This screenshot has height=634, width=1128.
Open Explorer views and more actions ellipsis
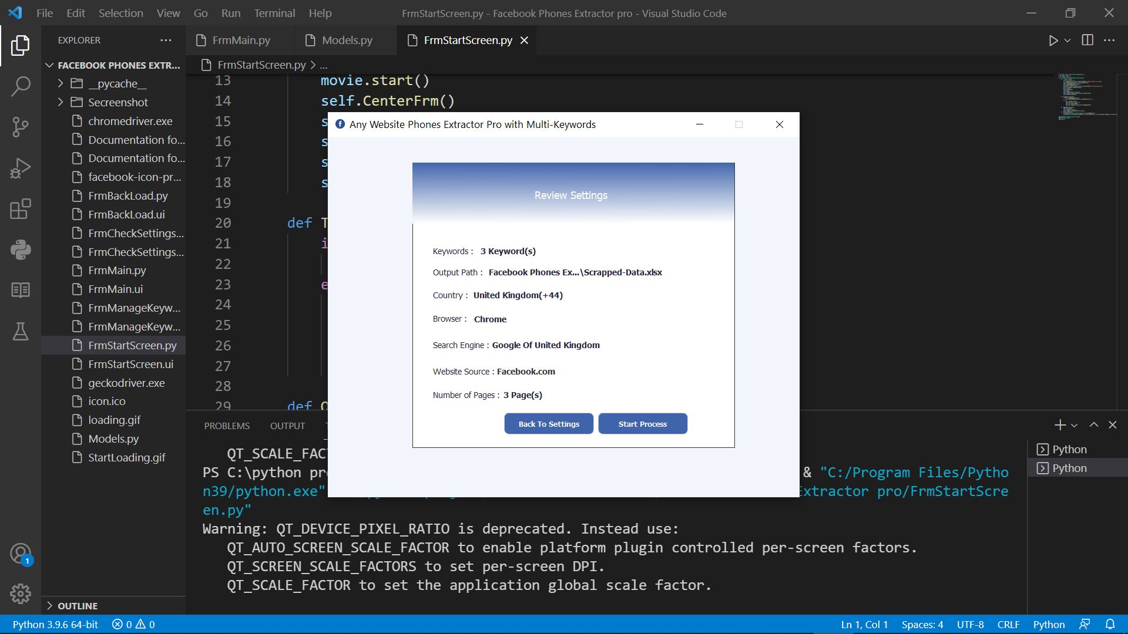166,40
